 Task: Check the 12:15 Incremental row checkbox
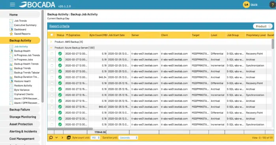52,95
